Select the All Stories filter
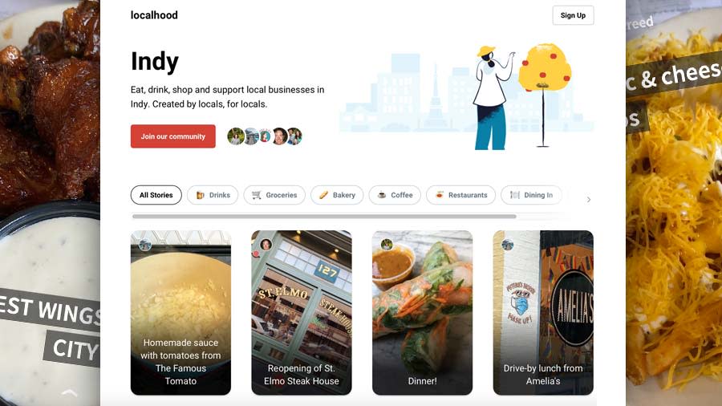 point(156,195)
